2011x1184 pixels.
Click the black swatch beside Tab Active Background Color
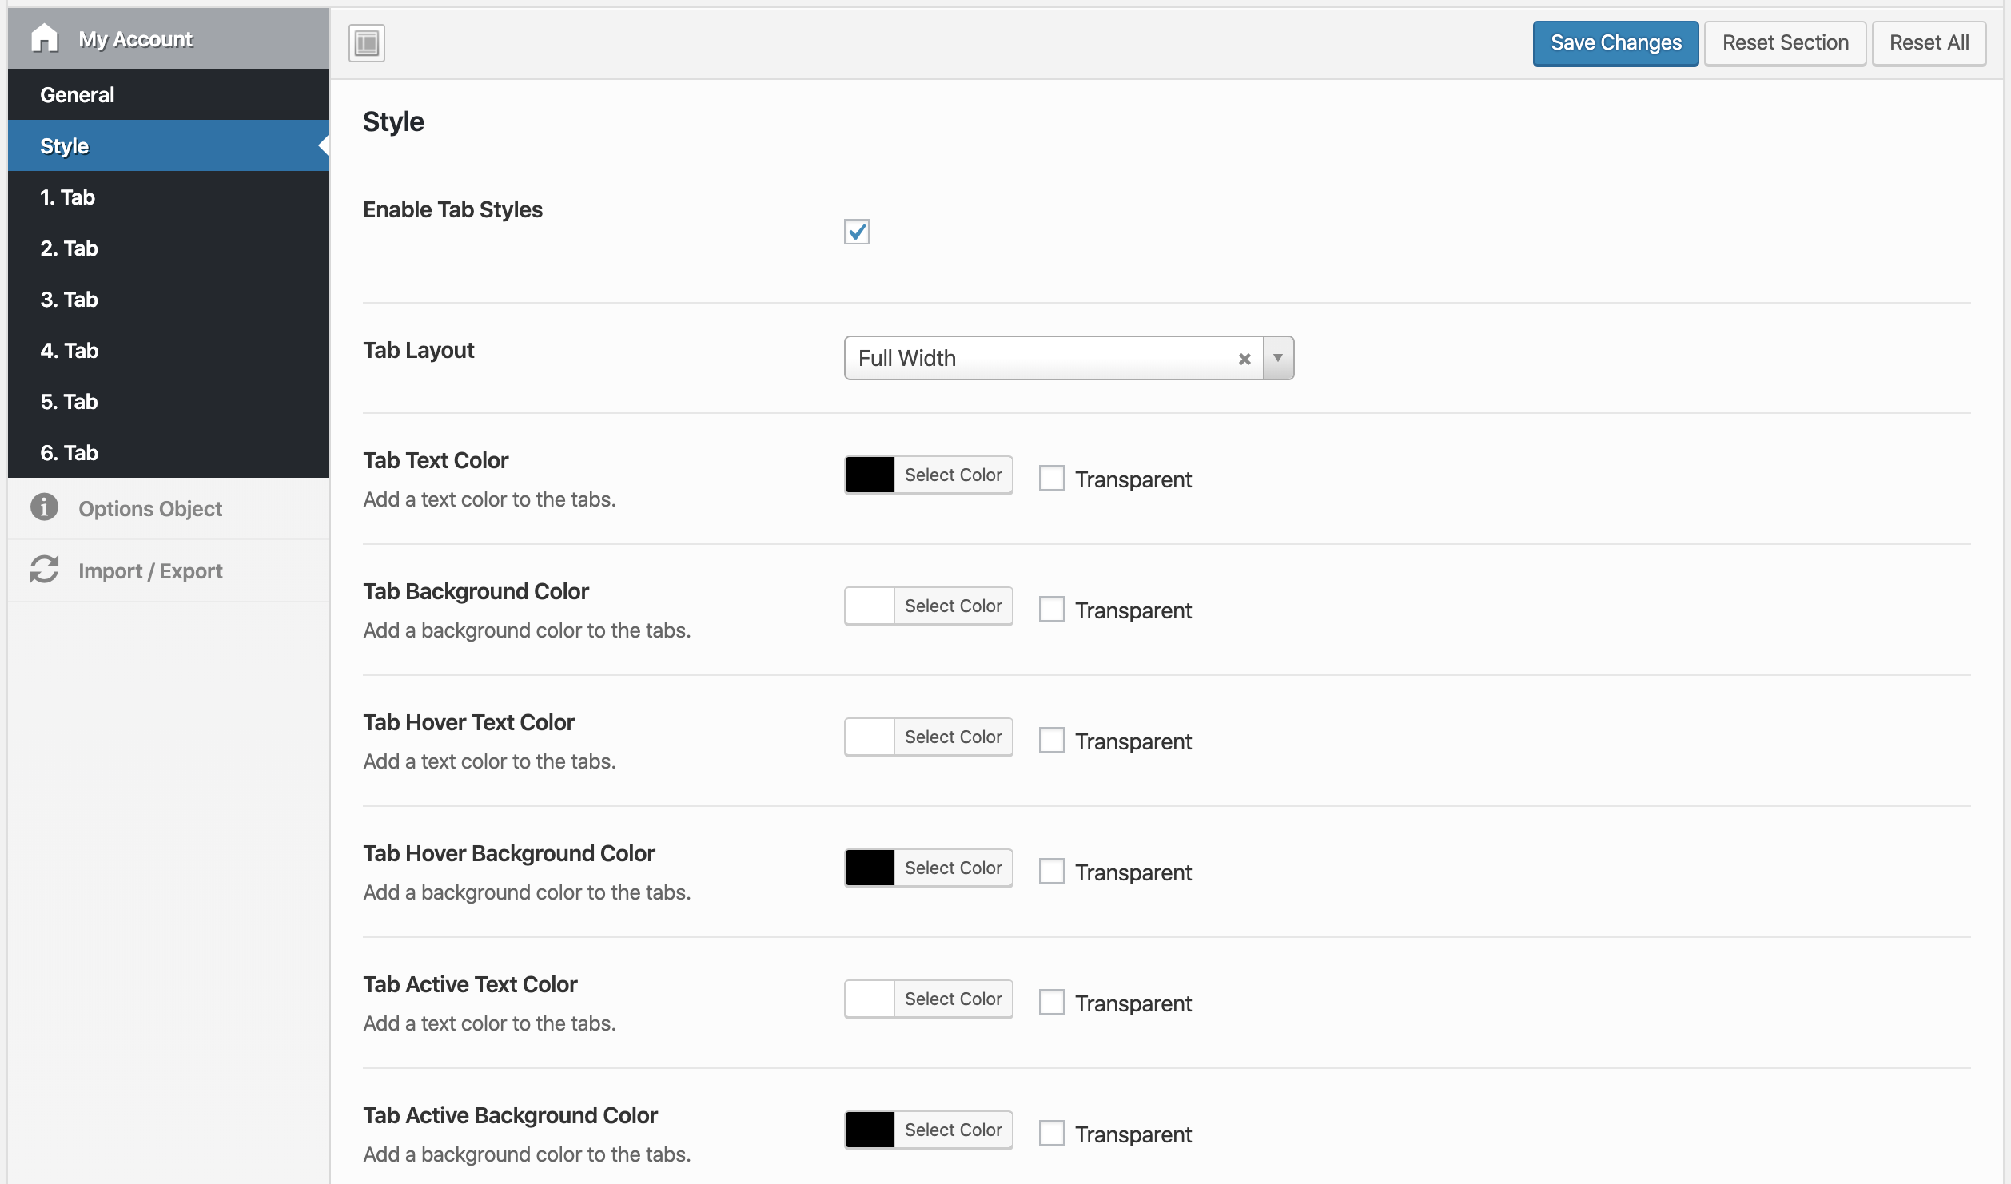869,1129
